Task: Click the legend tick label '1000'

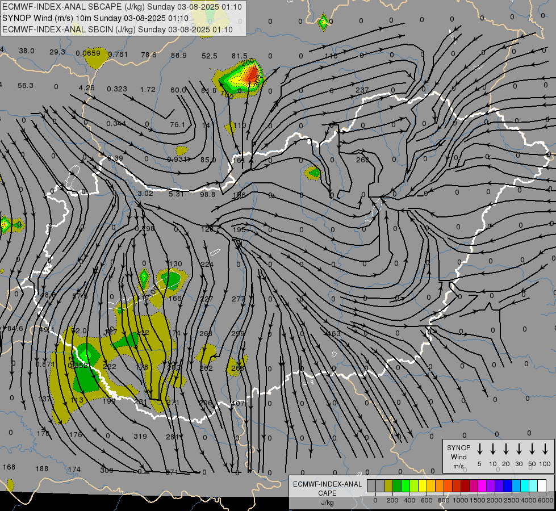Action: 460,500
